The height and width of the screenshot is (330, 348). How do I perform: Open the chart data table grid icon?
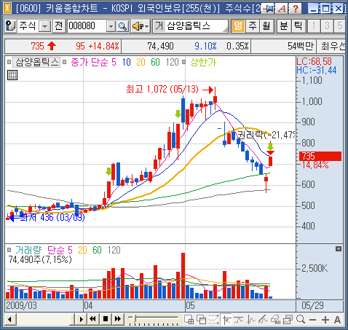[x=12, y=75]
